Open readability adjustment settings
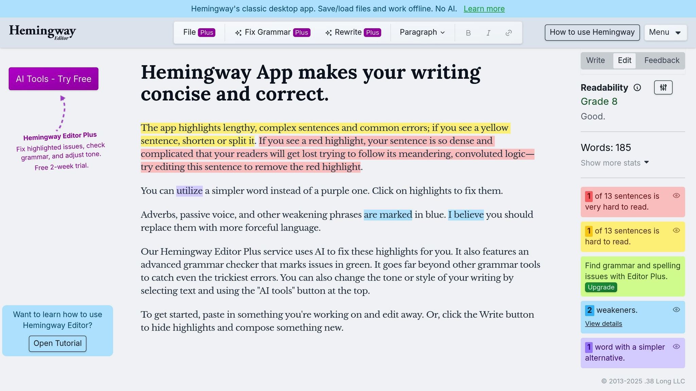 (x=663, y=87)
